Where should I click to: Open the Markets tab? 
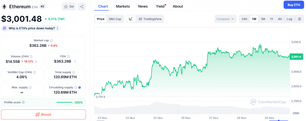pos(123,6)
